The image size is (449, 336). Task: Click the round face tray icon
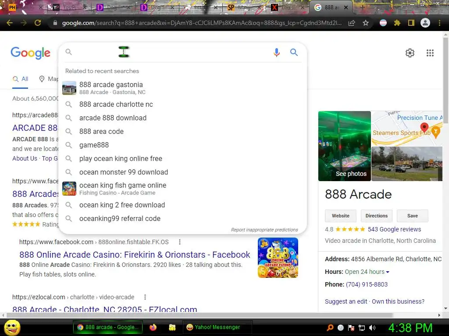coord(341,327)
